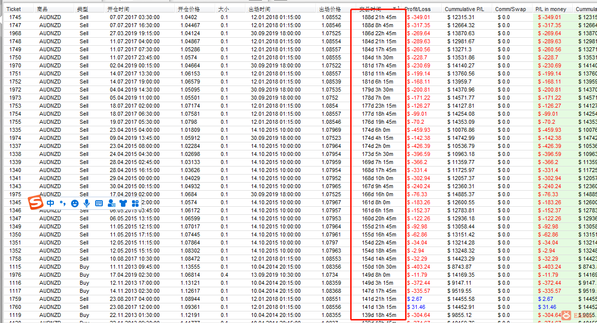Sort by the Cummulative P/L column header
This screenshot has height=323, width=597.
click(465, 9)
